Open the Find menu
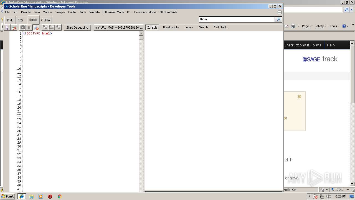Viewport: 355px width, 200px height. 15,12
